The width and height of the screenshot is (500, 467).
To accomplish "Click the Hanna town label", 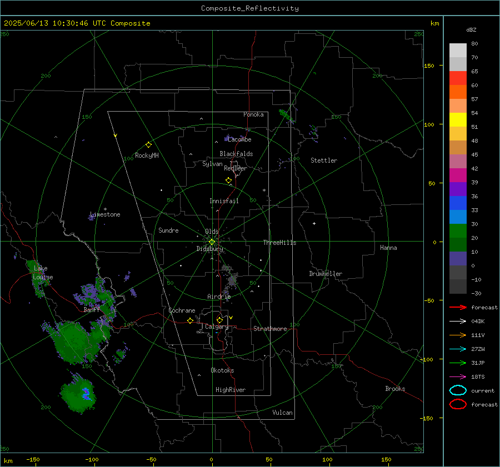I will (388, 248).
